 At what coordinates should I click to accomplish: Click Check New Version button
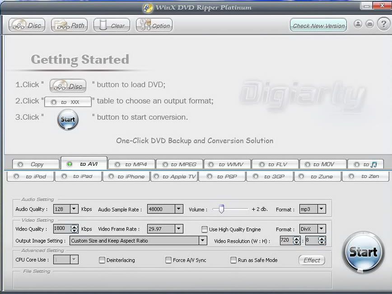pos(318,25)
